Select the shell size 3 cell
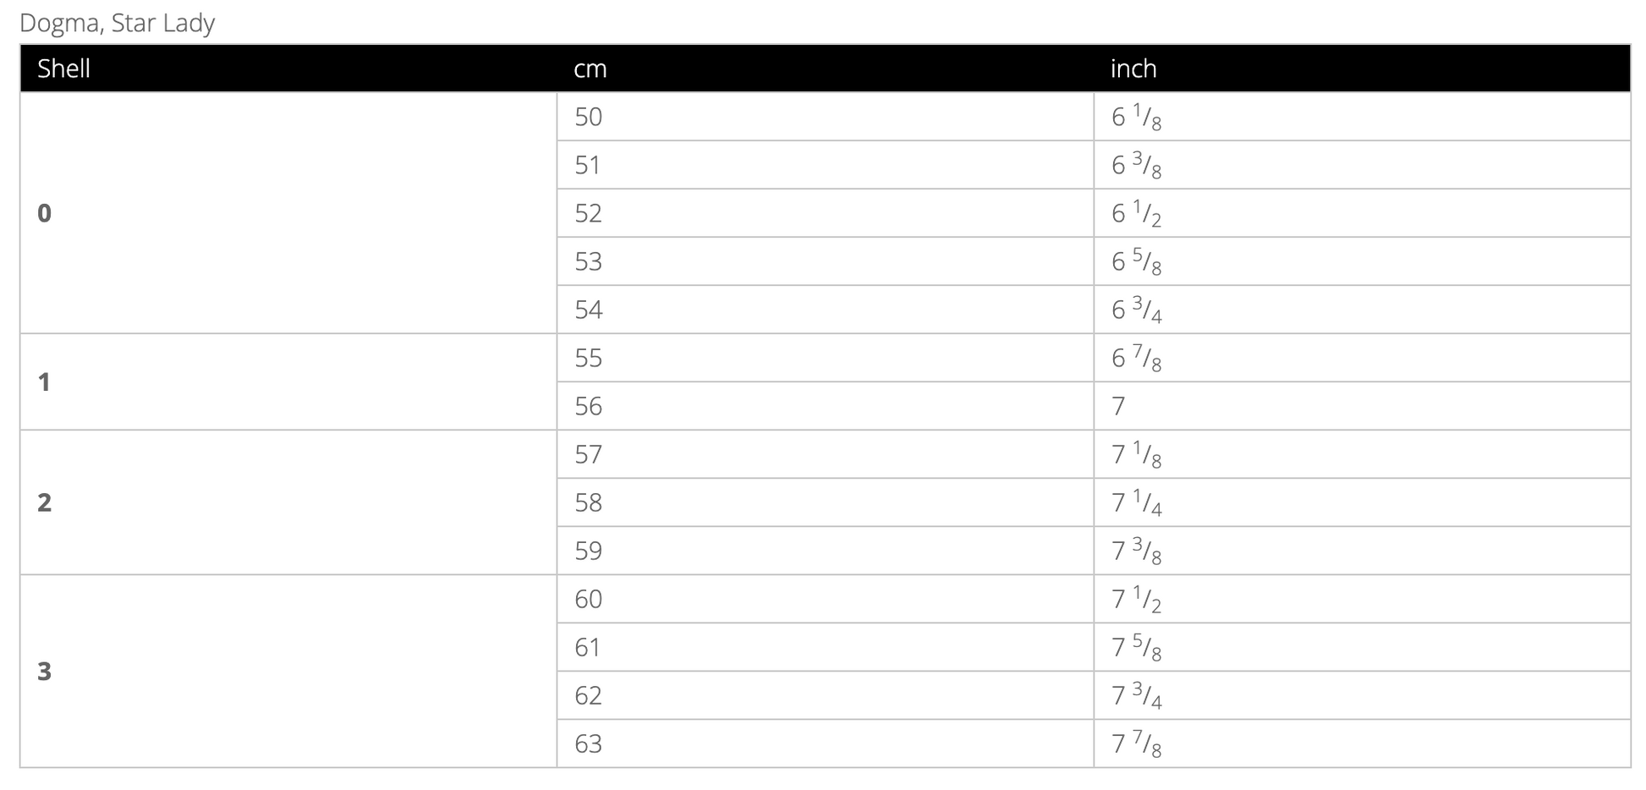 coord(45,672)
